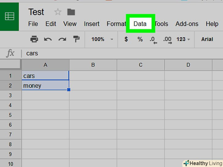Click the move-to-folder icon
The image size is (223, 167).
click(71, 12)
